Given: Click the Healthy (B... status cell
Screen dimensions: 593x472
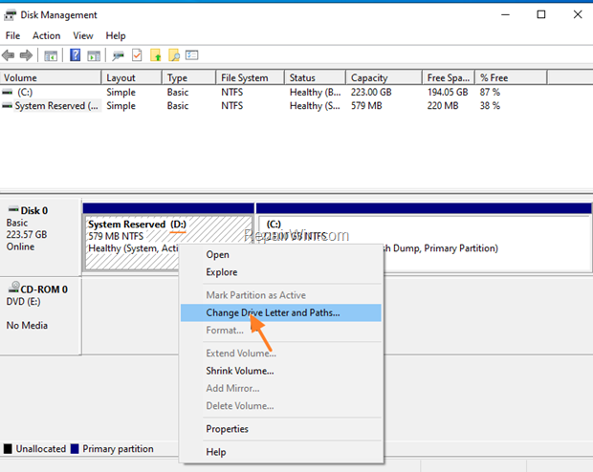Looking at the screenshot, I should tap(315, 93).
